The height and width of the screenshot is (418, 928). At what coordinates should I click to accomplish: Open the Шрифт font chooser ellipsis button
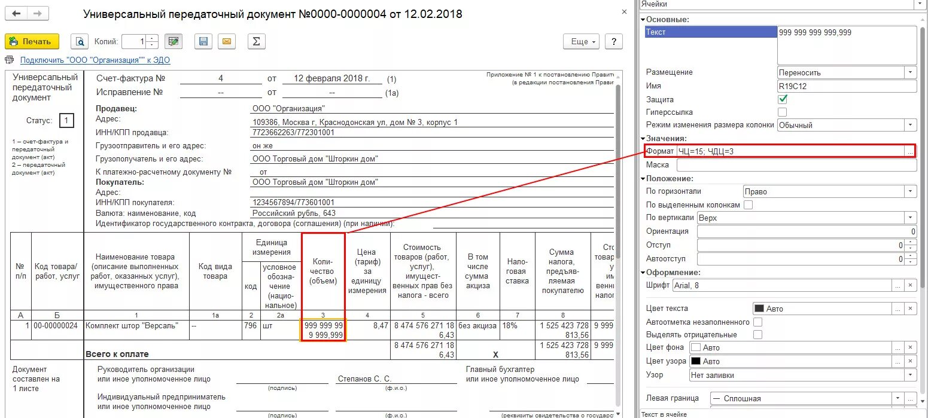click(897, 286)
